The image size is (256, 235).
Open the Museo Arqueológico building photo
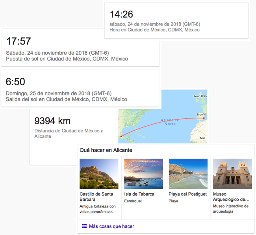(232, 174)
